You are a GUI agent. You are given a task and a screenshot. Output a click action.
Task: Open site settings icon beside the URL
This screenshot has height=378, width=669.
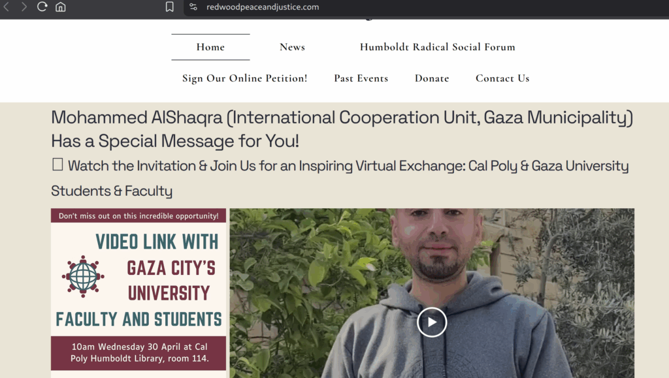[x=193, y=7]
